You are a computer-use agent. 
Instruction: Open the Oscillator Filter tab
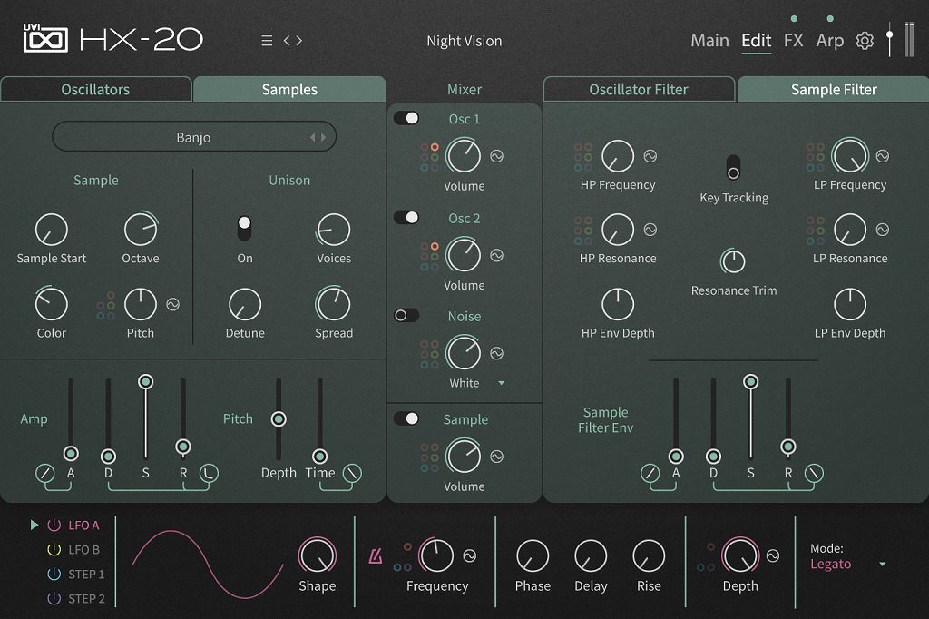click(638, 89)
